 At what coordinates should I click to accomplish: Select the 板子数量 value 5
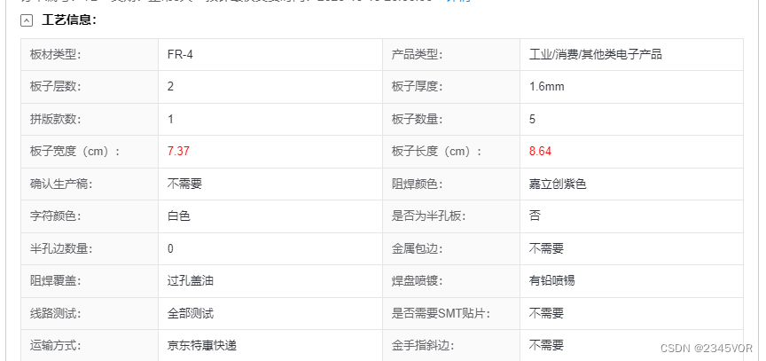[532, 119]
